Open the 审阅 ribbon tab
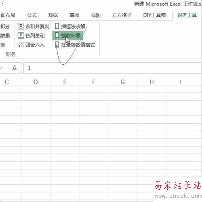Viewport: 202px width, 202px height. click(x=74, y=15)
